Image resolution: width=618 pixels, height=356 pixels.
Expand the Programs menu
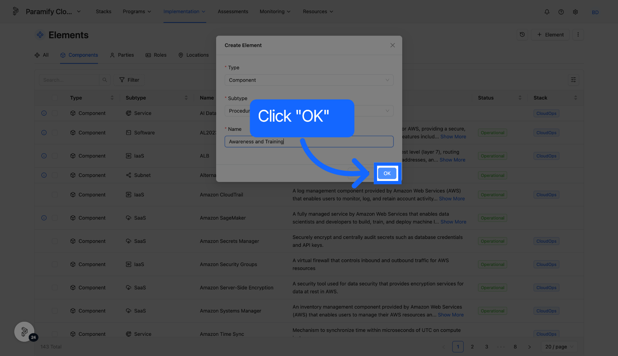137,12
